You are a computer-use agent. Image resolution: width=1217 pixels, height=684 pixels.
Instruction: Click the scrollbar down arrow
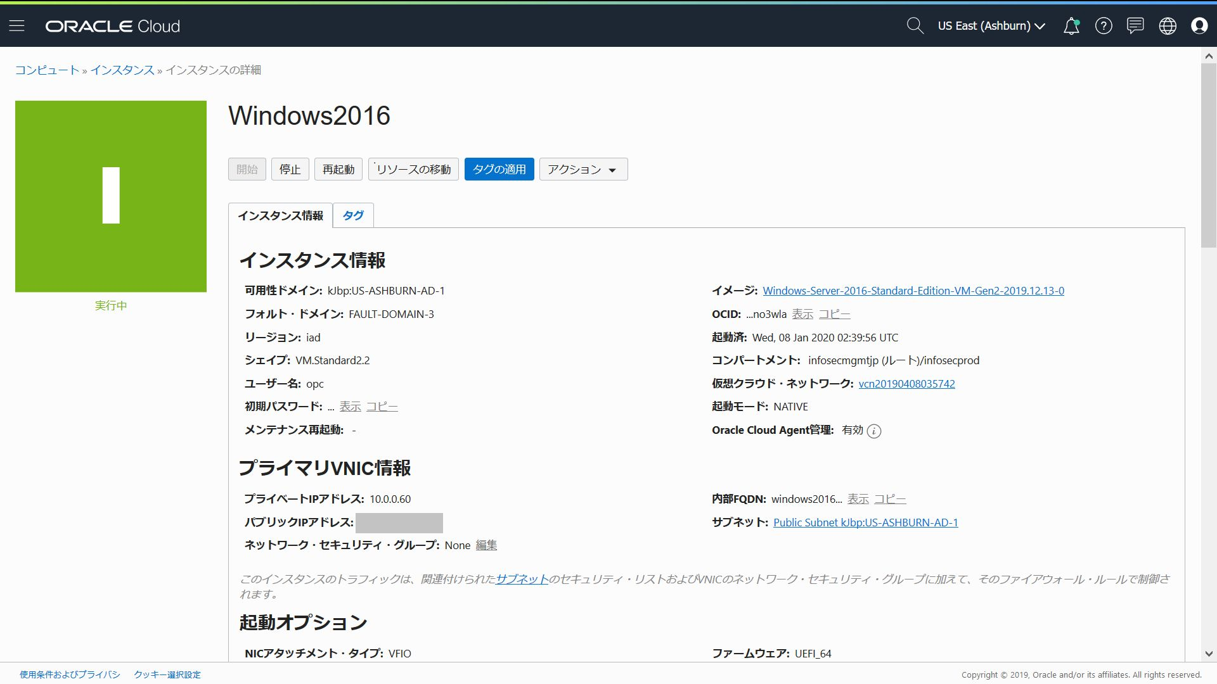[x=1208, y=654]
